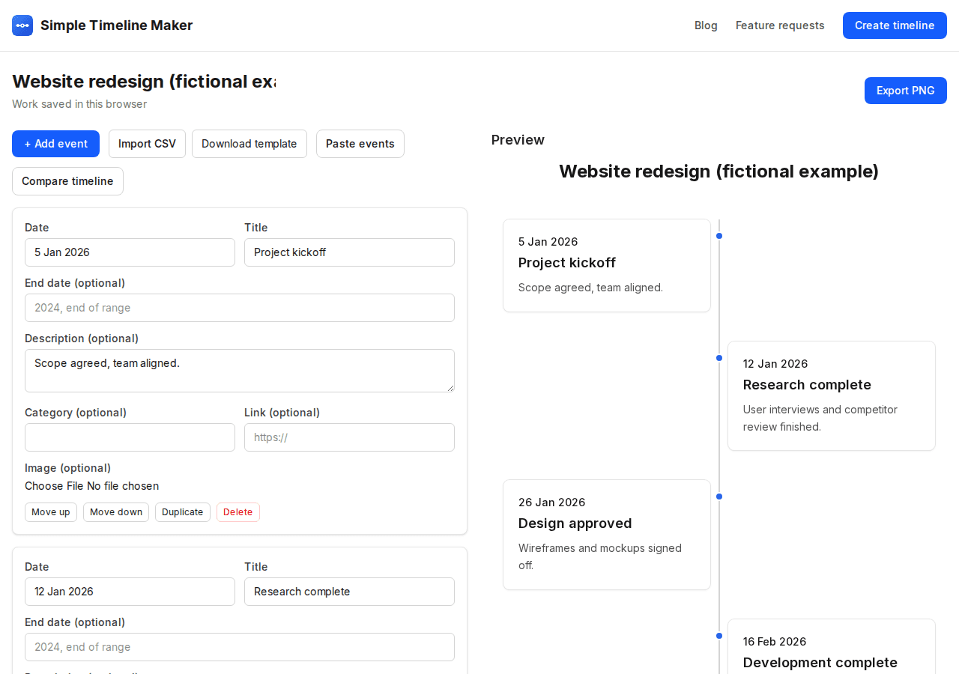Focus the Date field showing 12 Jan 2026
The width and height of the screenshot is (959, 674).
[x=130, y=592]
